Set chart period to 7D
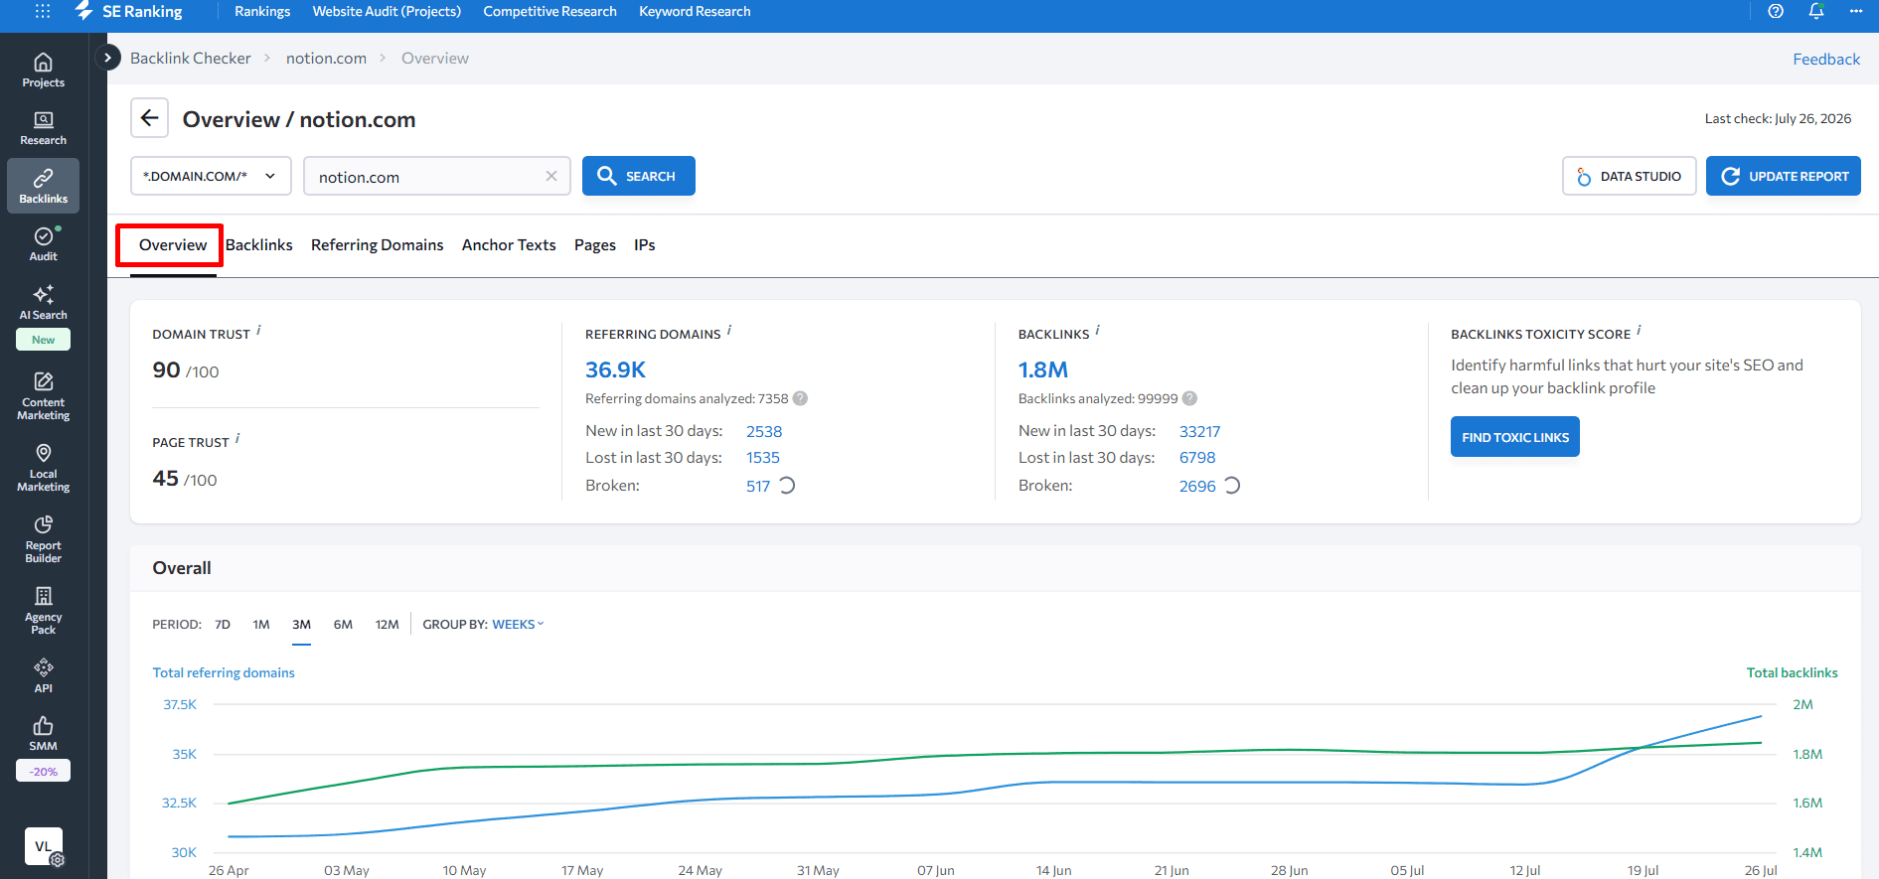1879x879 pixels. pyautogui.click(x=223, y=624)
